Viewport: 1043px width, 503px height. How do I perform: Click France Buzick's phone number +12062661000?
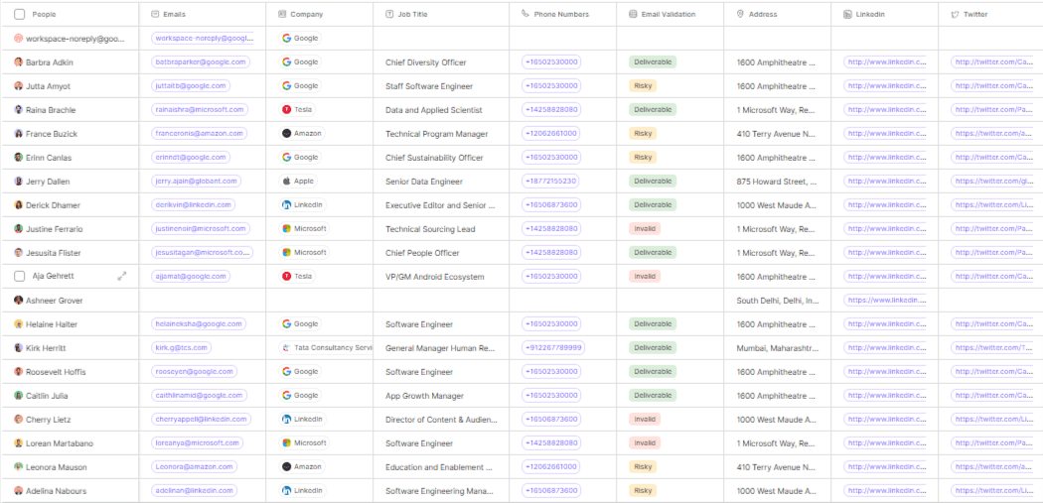point(550,134)
